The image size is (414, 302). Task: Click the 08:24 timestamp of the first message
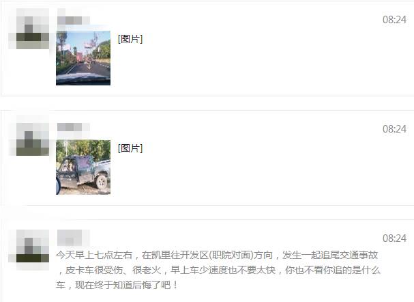click(x=394, y=20)
